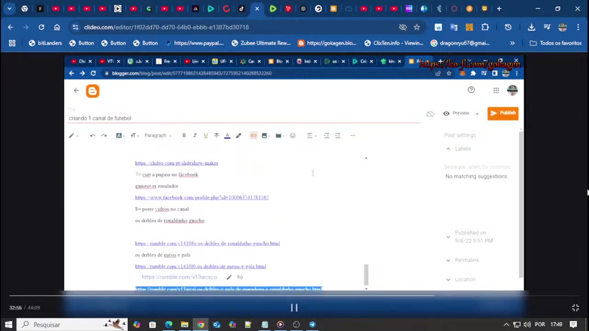Open Paragraph style dropdown
Screen dimensions: 589x331
click(x=158, y=136)
